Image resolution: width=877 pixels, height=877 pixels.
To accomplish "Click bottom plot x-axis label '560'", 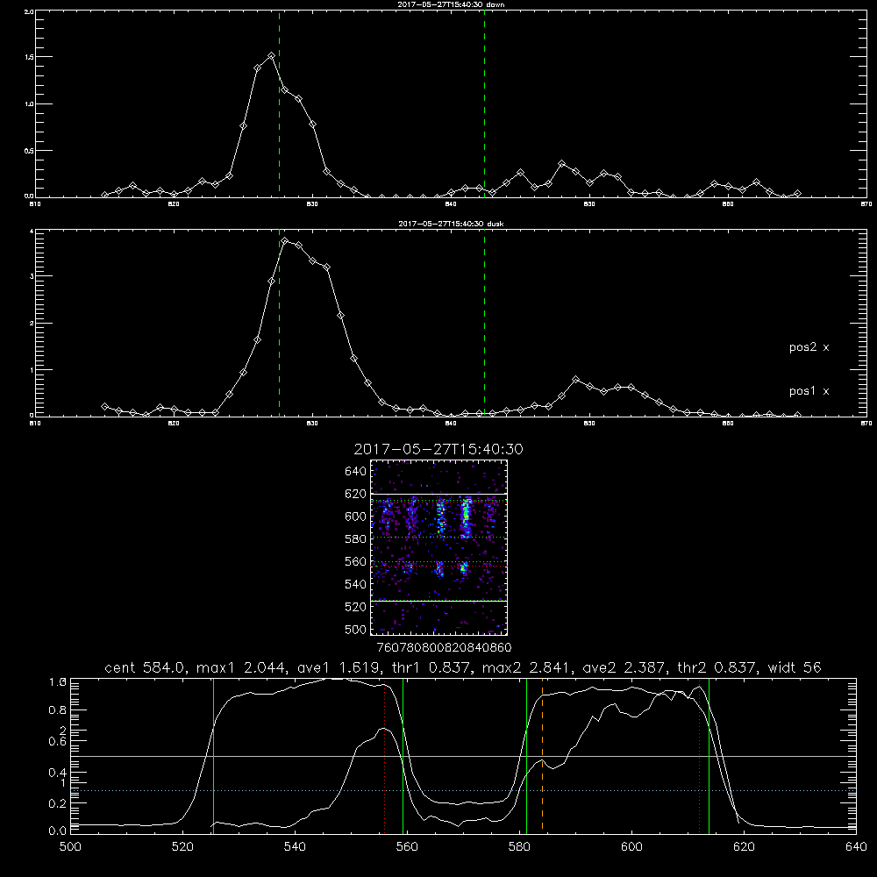I will tap(407, 847).
